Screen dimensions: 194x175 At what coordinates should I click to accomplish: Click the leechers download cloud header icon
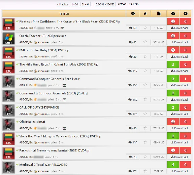tap(185, 13)
